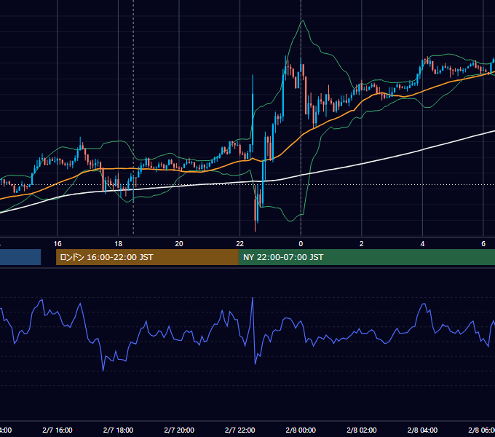Image resolution: width=495 pixels, height=437 pixels.
Task: Click the '22' hour label on upper axis
Action: [240, 244]
